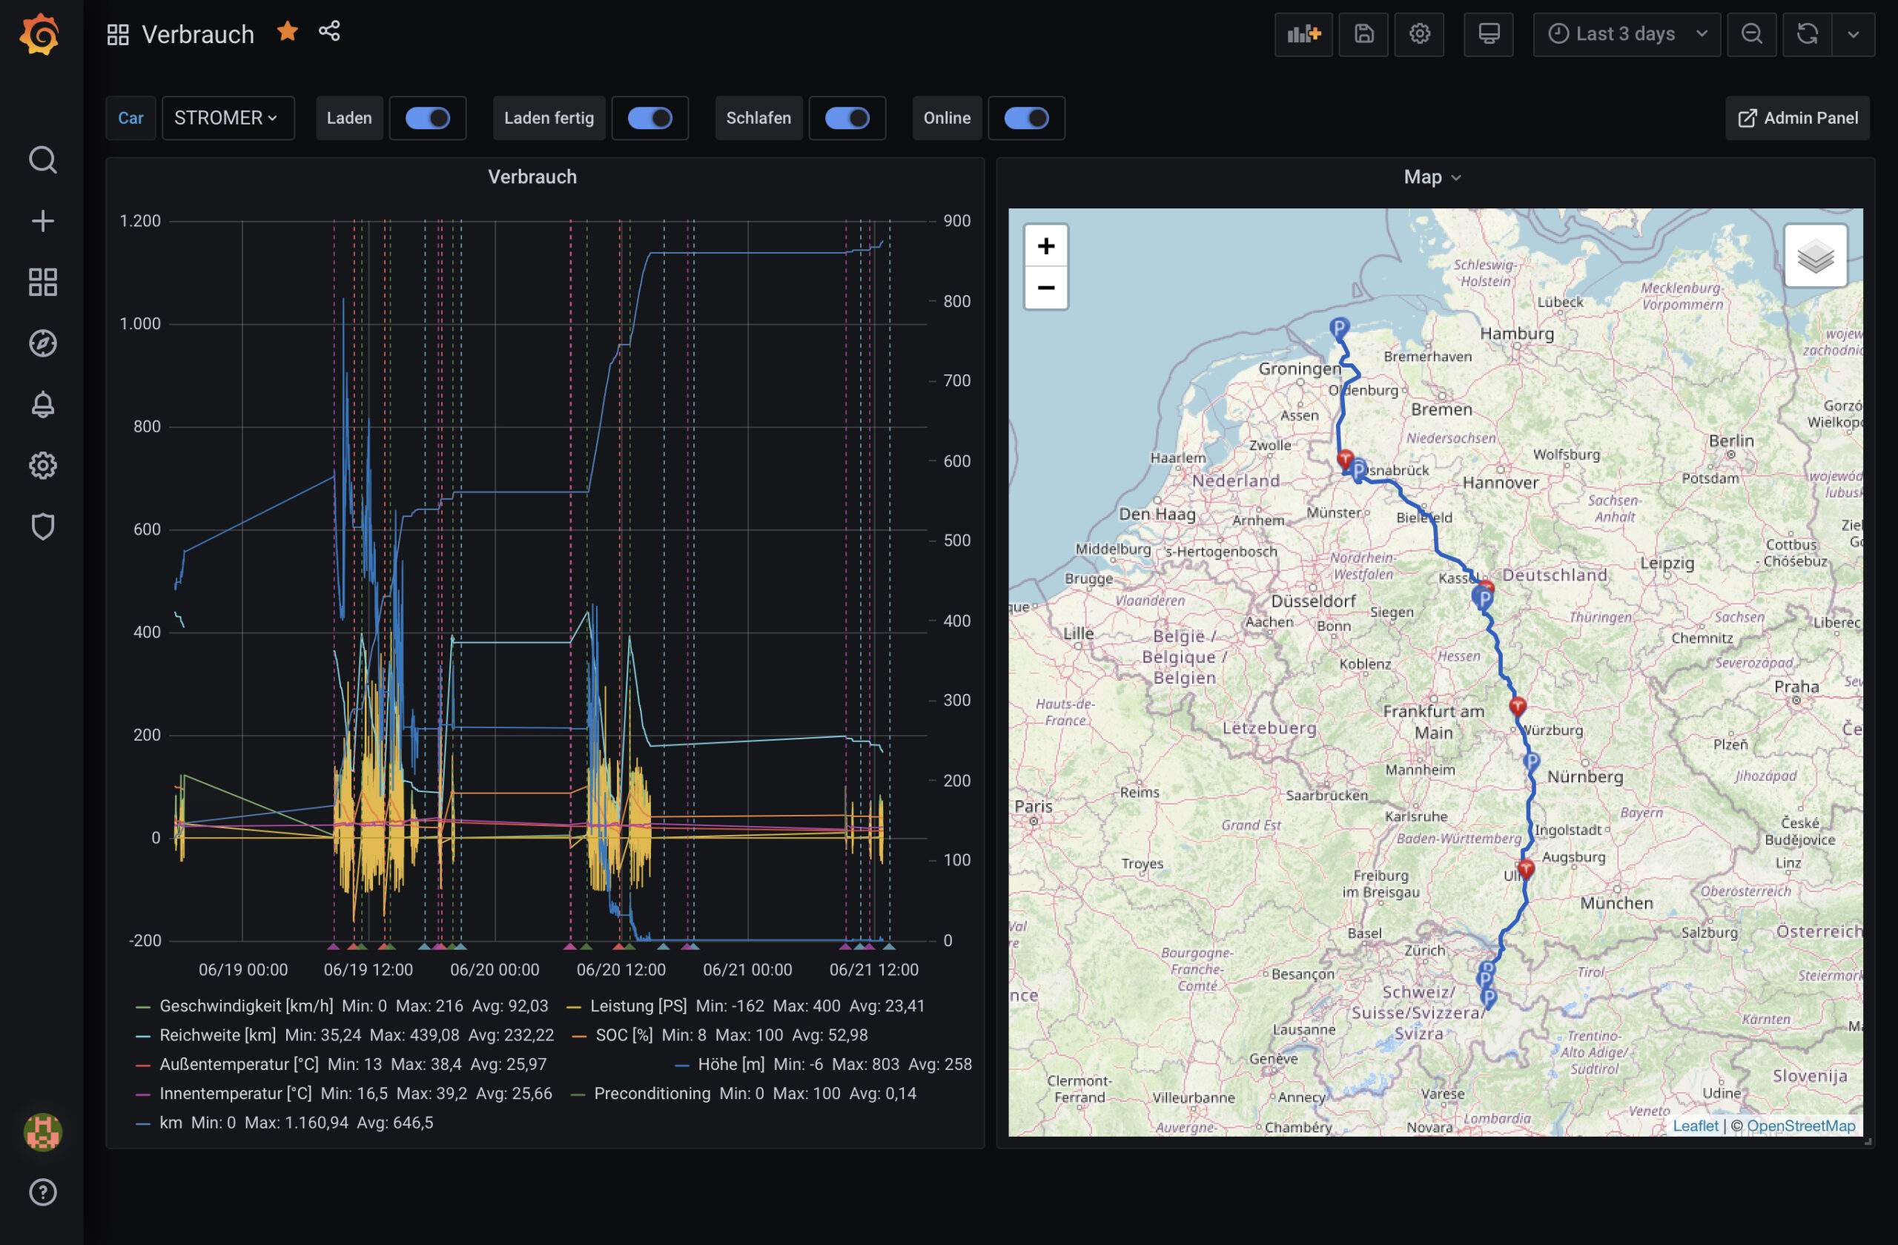The width and height of the screenshot is (1898, 1245).
Task: Toggle the Laden switch
Action: coord(428,118)
